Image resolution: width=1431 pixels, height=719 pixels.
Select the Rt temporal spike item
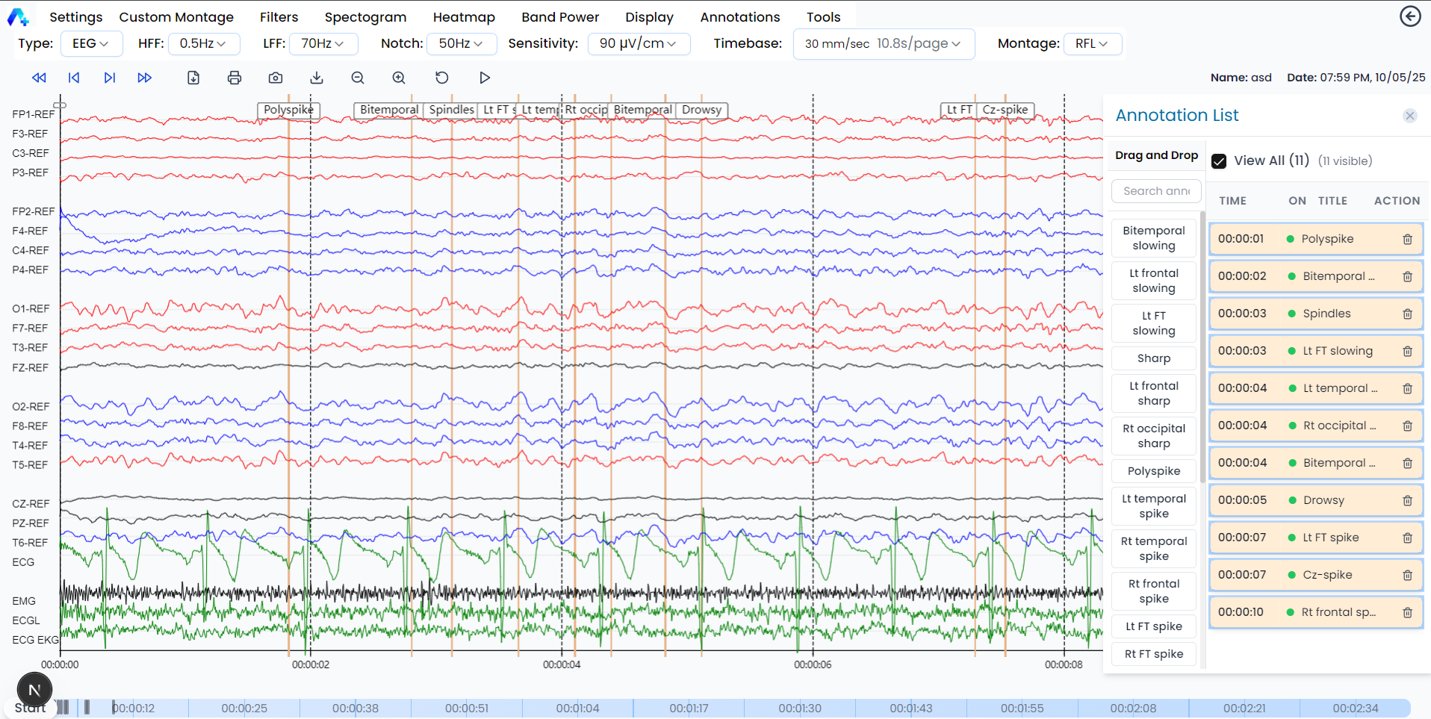(1154, 549)
